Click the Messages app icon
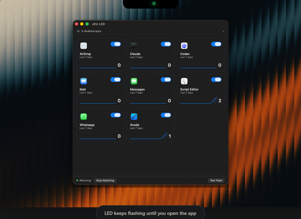This screenshot has width=301, height=219. (x=134, y=81)
